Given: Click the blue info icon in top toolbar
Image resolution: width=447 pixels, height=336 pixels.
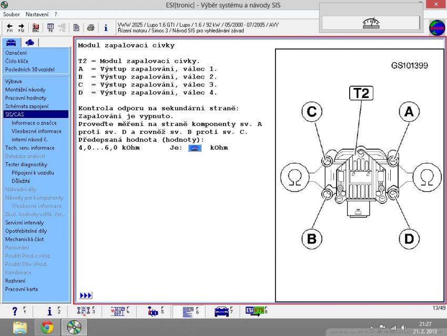Looking at the screenshot, I should coord(106,27).
